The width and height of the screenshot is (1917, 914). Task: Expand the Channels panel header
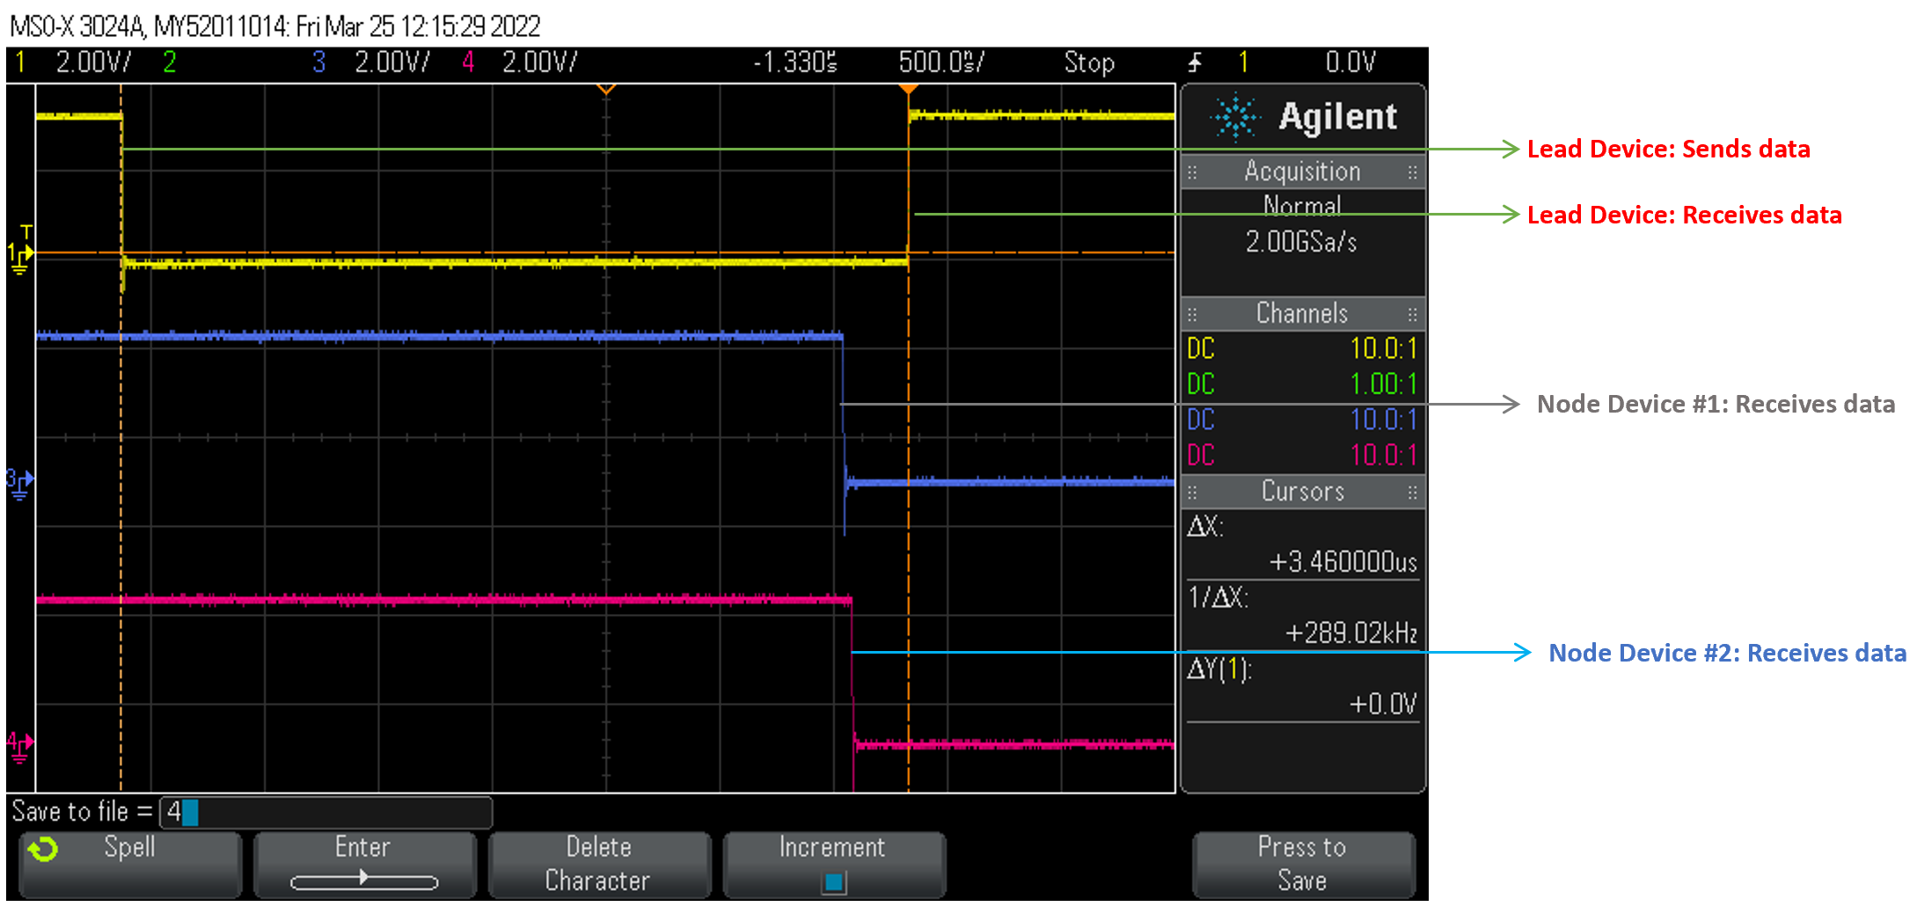(1303, 313)
